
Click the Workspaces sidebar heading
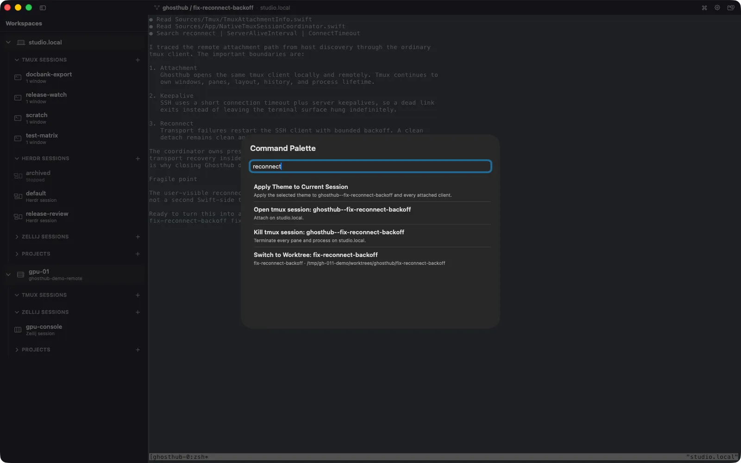pyautogui.click(x=24, y=23)
